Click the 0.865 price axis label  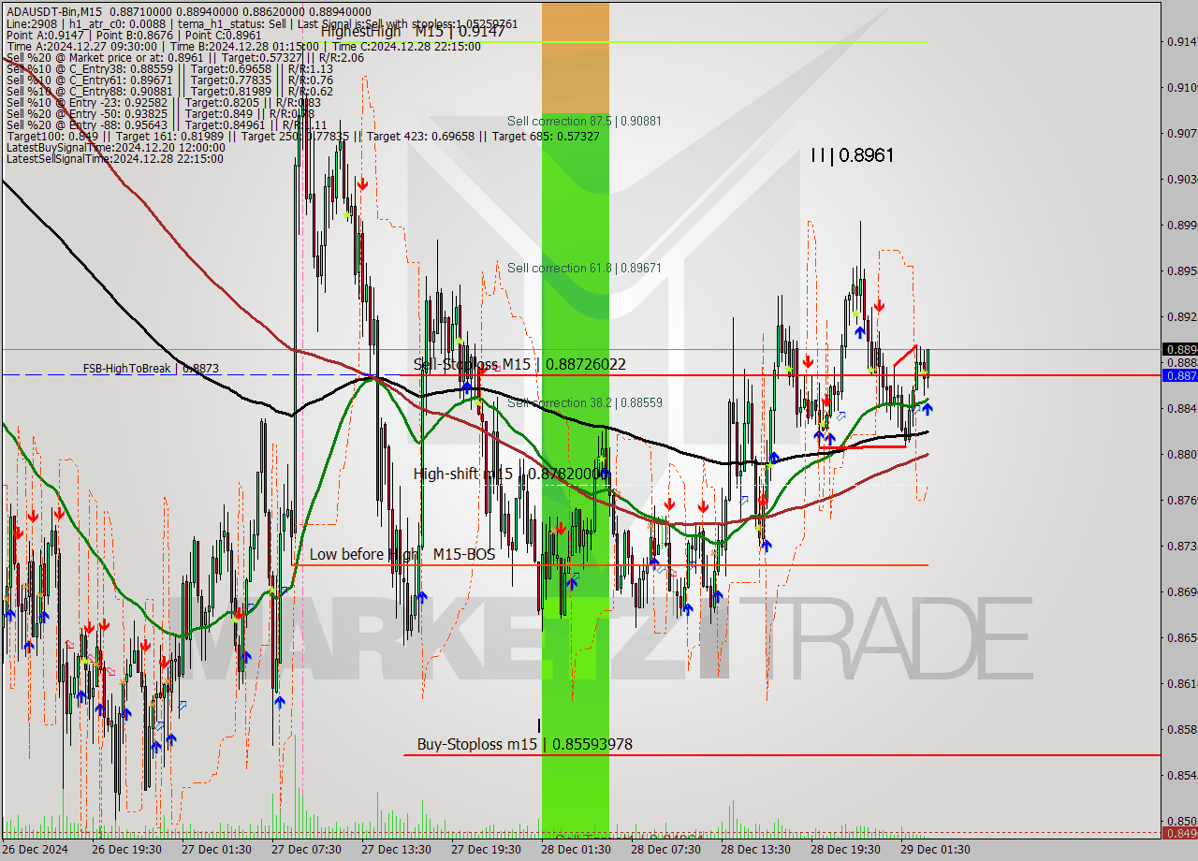[1181, 637]
